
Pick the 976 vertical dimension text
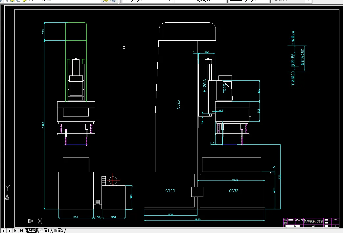pos(279,177)
